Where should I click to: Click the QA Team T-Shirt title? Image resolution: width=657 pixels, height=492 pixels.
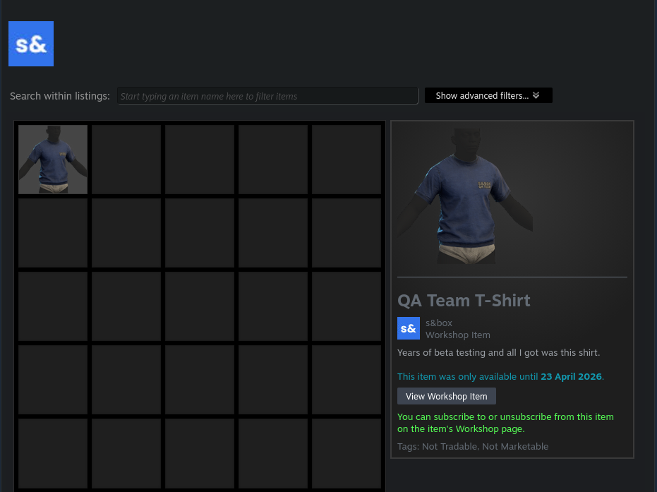[x=464, y=301]
